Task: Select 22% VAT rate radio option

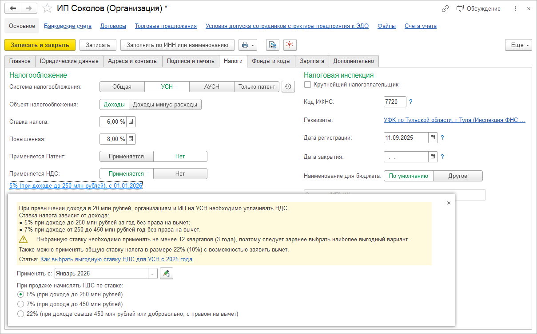Action: (x=20, y=314)
